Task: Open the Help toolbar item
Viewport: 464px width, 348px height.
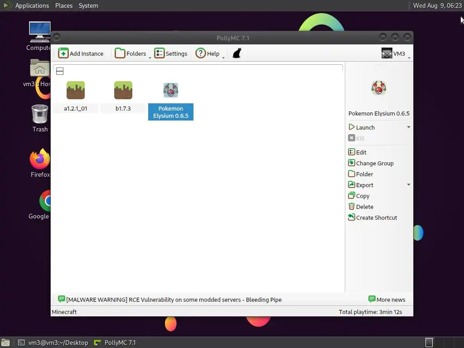Action: point(208,53)
